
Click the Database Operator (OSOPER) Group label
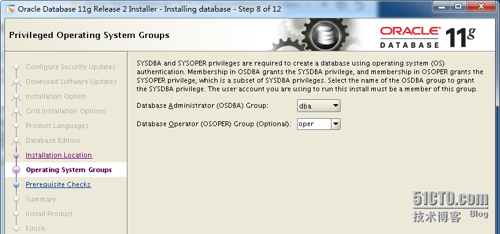(214, 124)
